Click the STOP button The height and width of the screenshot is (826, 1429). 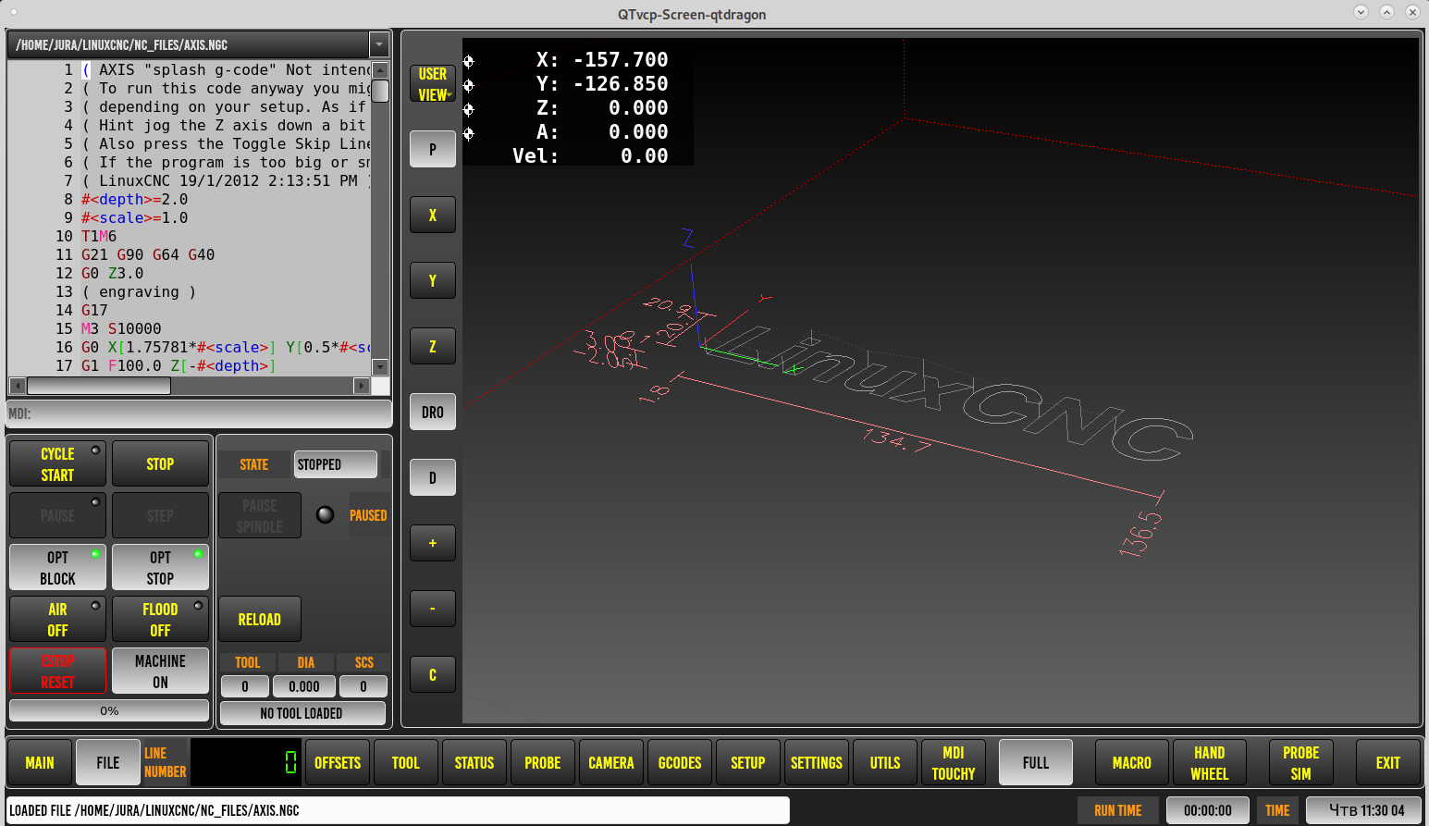(160, 464)
